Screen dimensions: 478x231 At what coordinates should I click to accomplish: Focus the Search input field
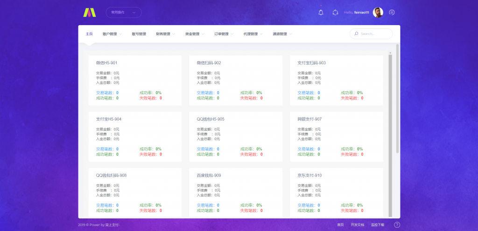click(375, 34)
